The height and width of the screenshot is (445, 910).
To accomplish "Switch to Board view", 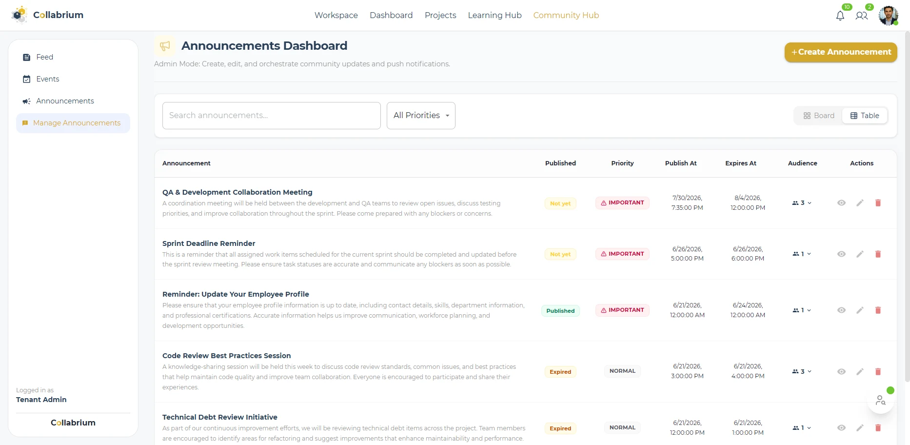I will click(819, 116).
